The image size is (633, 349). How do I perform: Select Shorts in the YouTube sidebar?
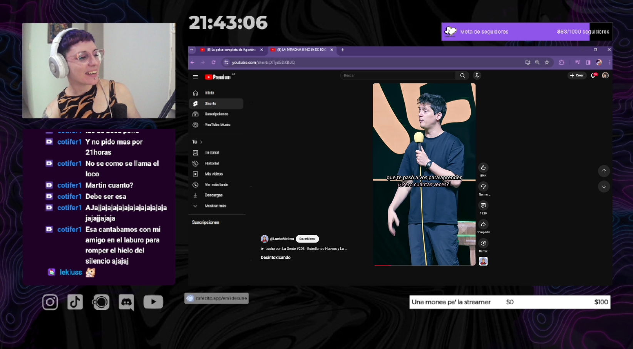(216, 103)
